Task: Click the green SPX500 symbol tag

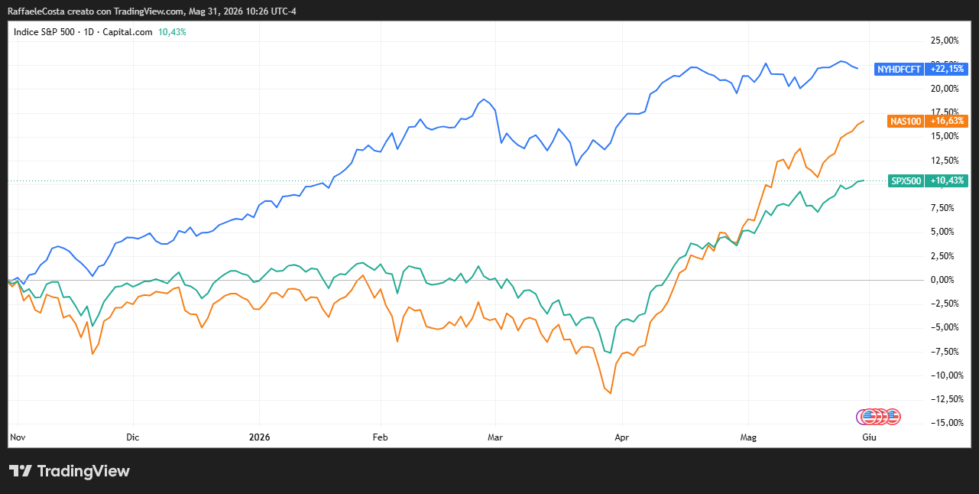Action: coord(906,181)
